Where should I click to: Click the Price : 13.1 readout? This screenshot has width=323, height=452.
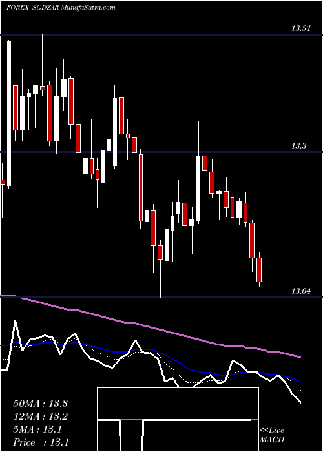click(x=41, y=442)
